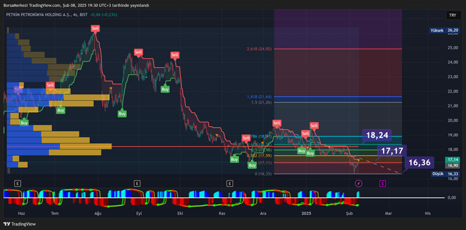Screen dimensions: 466x230
Task: Click the Eki month label on the time axis
Action: pos(179,214)
